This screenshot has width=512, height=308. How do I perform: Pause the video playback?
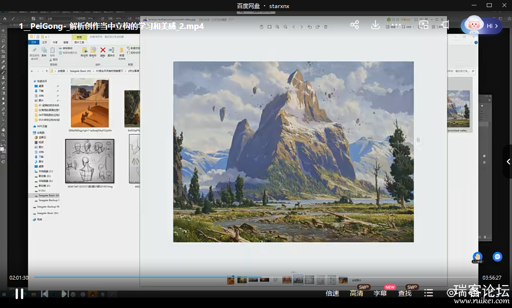pyautogui.click(x=19, y=294)
